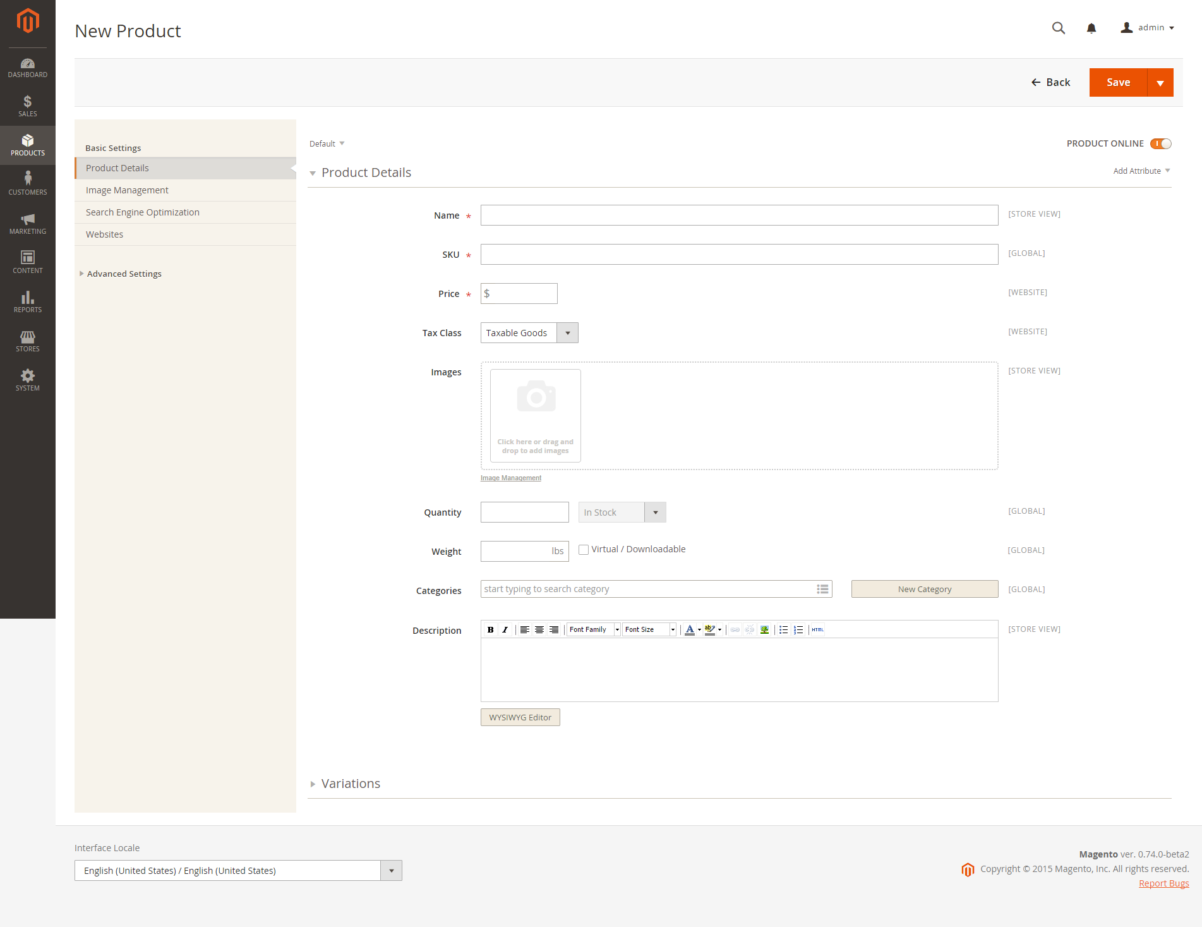
Task: Click the Save button
Action: (x=1118, y=83)
